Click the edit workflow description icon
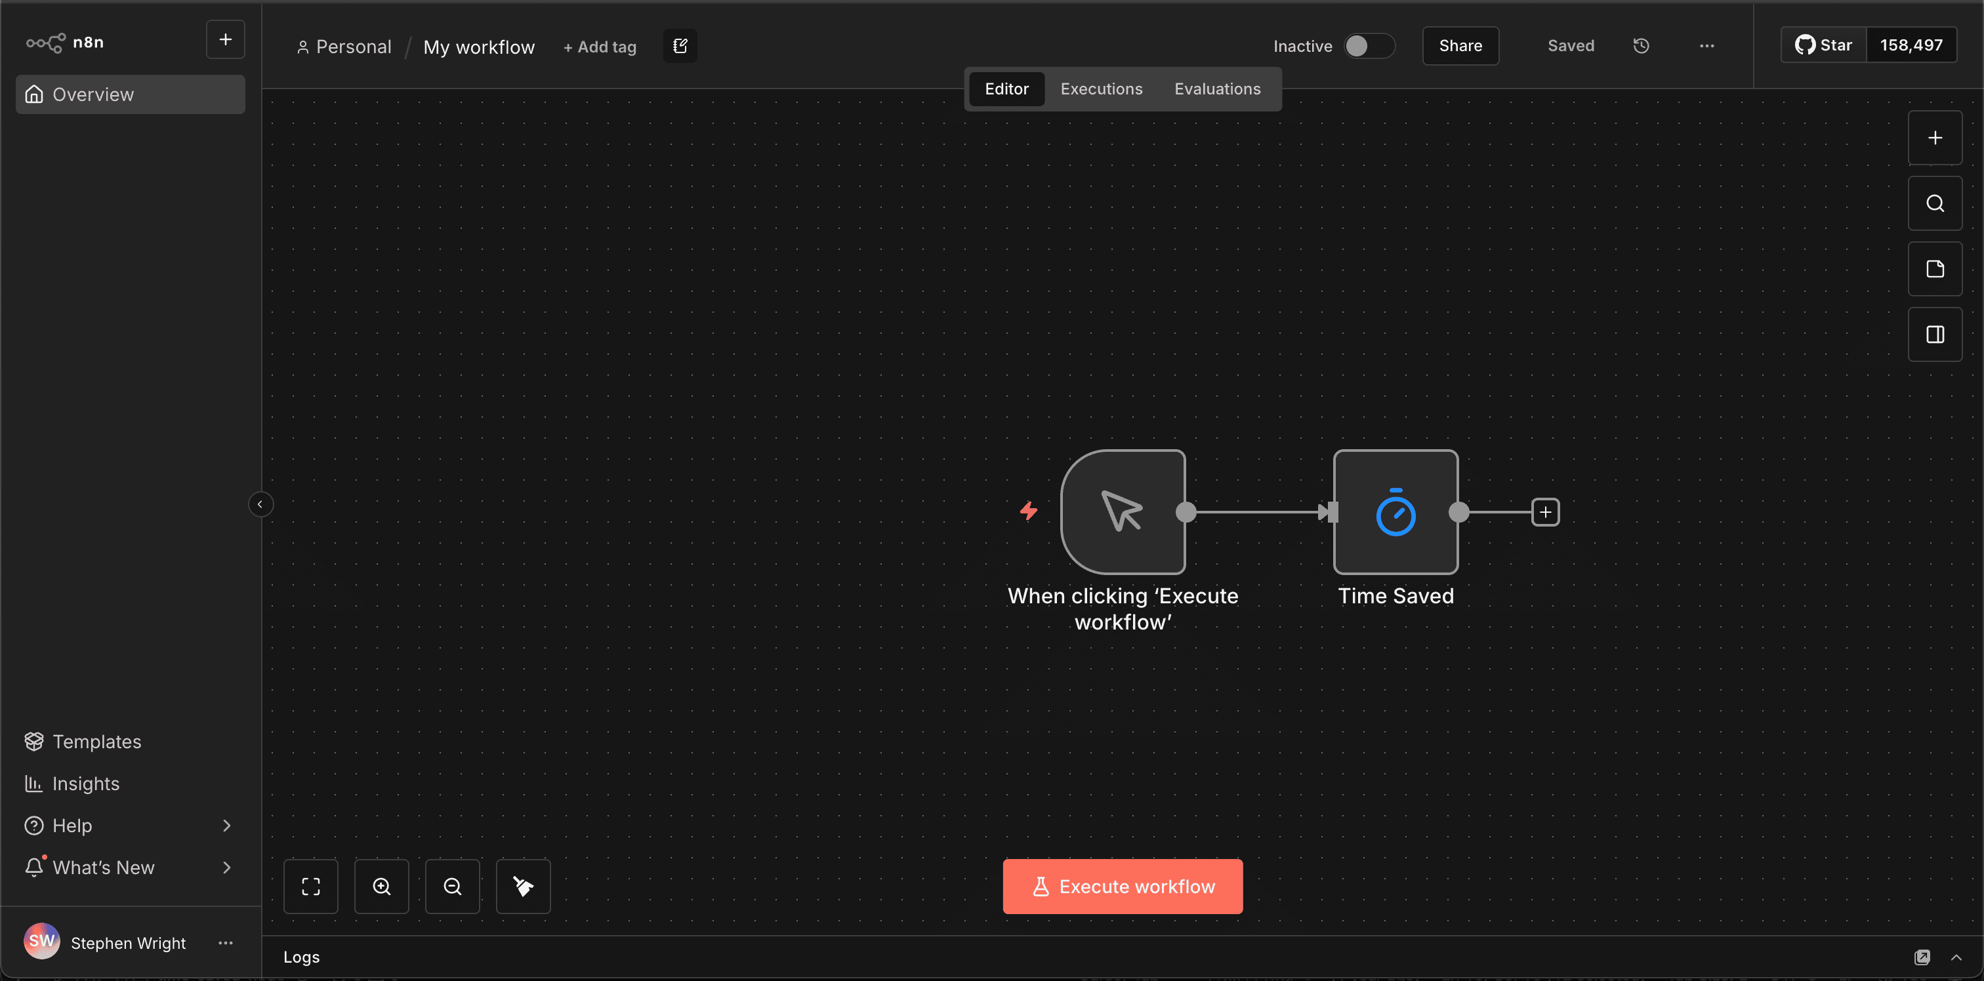This screenshot has width=1984, height=981. pos(679,45)
